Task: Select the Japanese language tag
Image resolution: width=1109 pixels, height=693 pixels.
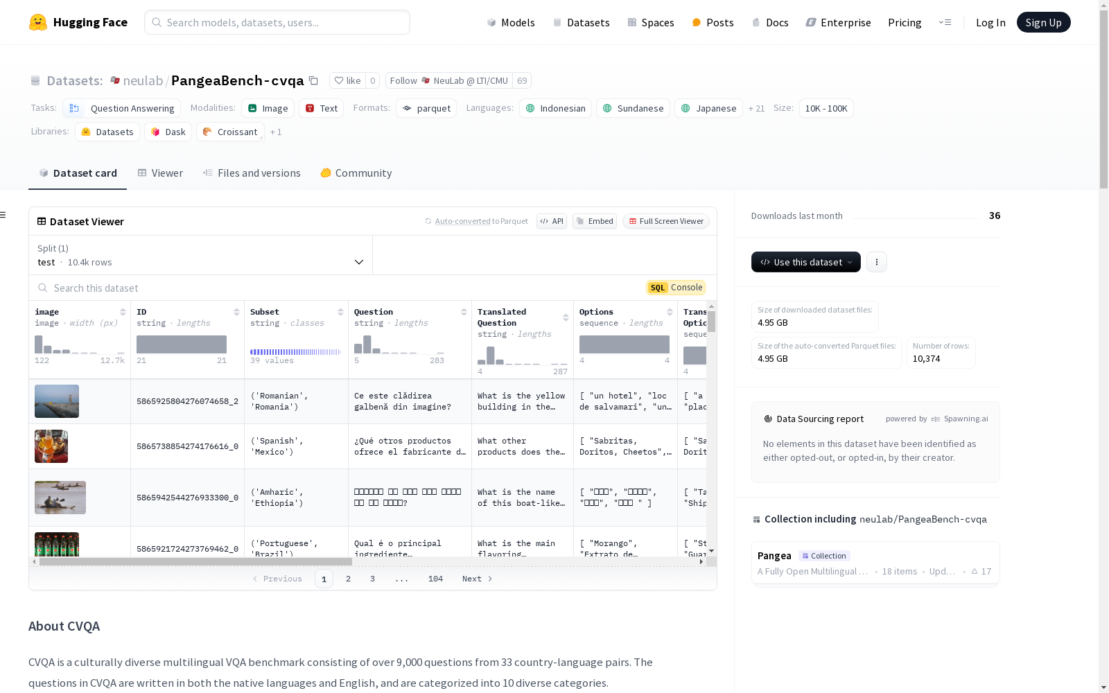Action: [x=708, y=108]
